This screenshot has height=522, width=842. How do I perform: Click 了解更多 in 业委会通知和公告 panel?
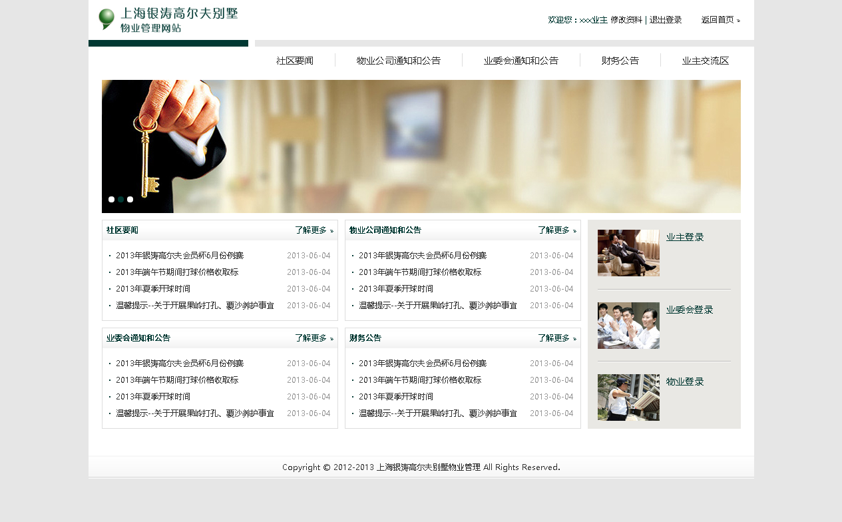coord(314,338)
